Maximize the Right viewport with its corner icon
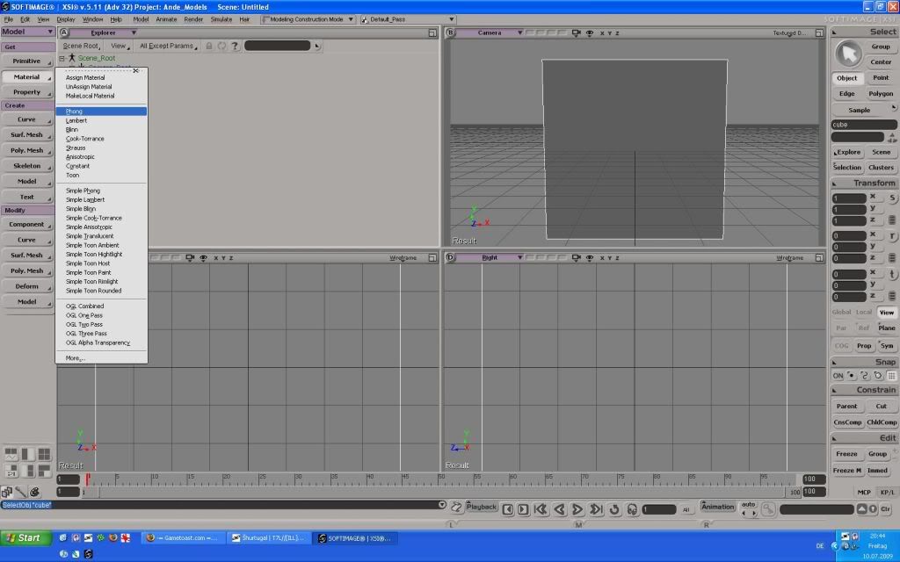 pos(819,257)
